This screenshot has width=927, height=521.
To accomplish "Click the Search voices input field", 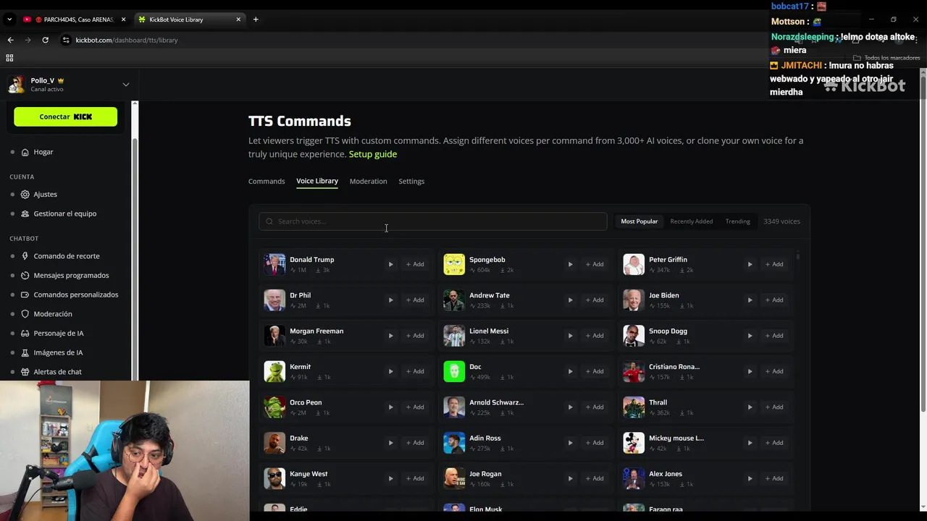I will tap(432, 221).
